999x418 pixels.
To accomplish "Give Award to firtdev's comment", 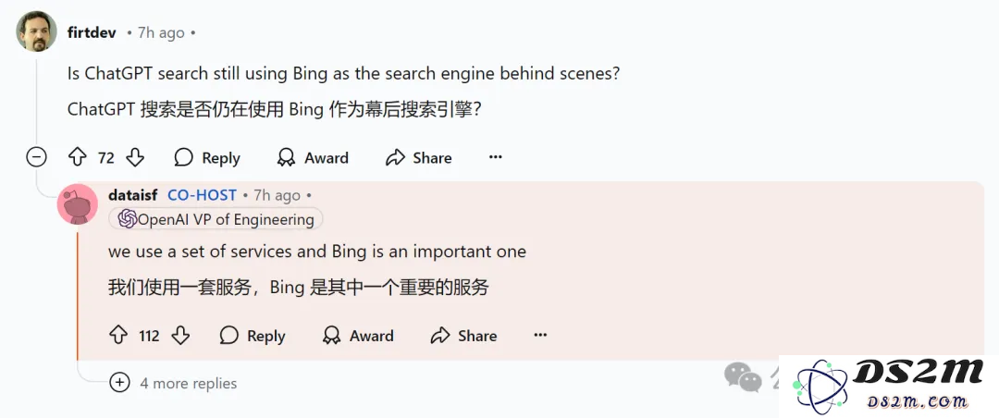I will click(x=313, y=157).
